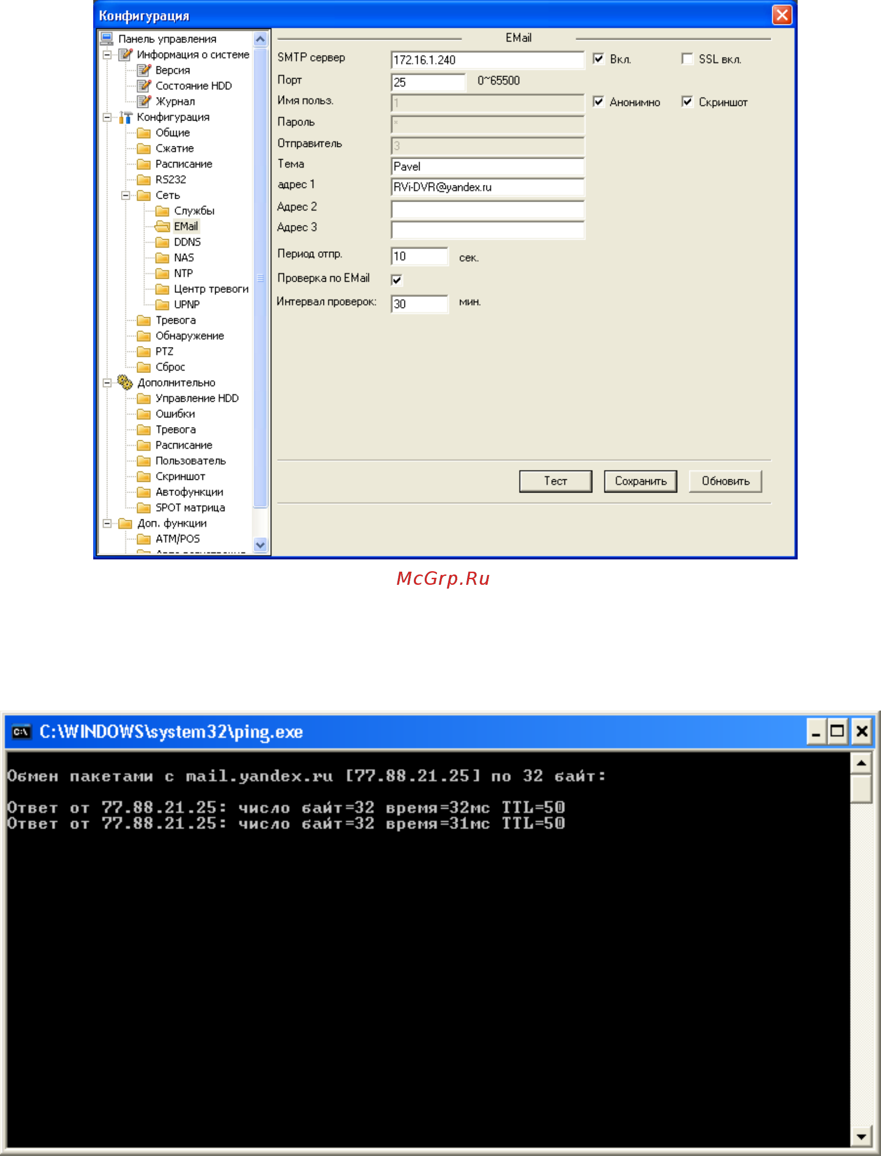Click the Службы folder icon
This screenshot has height=1156, width=881.
(x=162, y=211)
